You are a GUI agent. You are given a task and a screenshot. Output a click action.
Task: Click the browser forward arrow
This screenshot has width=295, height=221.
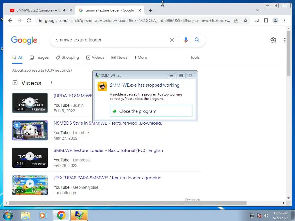(20, 20)
